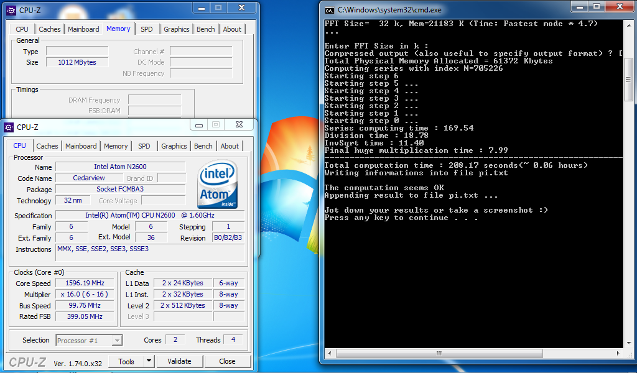Open the Graphics tab in front CPU-Z window
The image size is (637, 373).
174,146
